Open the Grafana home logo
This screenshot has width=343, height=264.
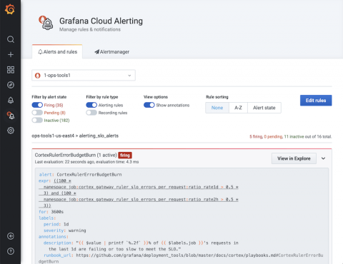10,9
